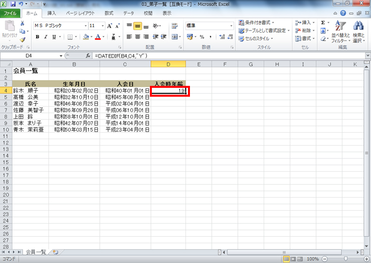Click the Clear eraser icon
This screenshot has width=371, height=263.
323,38
